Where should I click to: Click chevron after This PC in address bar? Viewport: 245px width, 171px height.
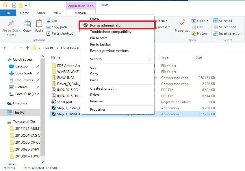(57, 48)
